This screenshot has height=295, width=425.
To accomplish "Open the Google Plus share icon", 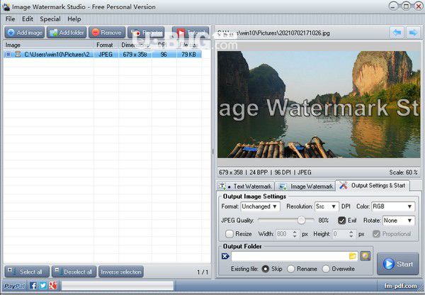I will [x=53, y=286].
